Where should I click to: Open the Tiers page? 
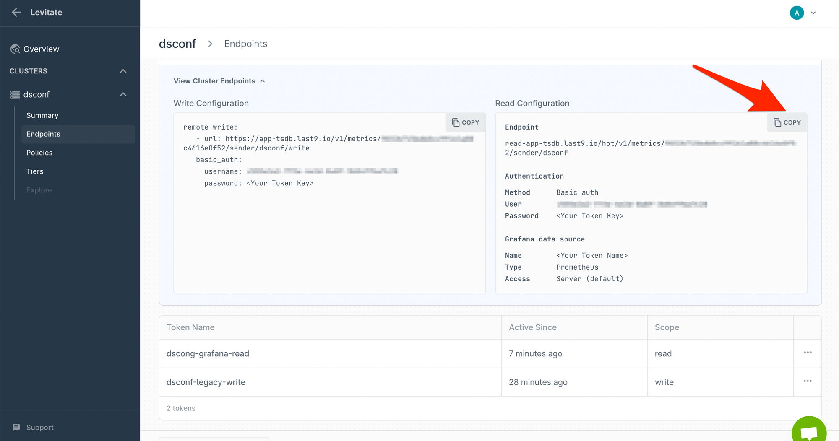point(35,171)
